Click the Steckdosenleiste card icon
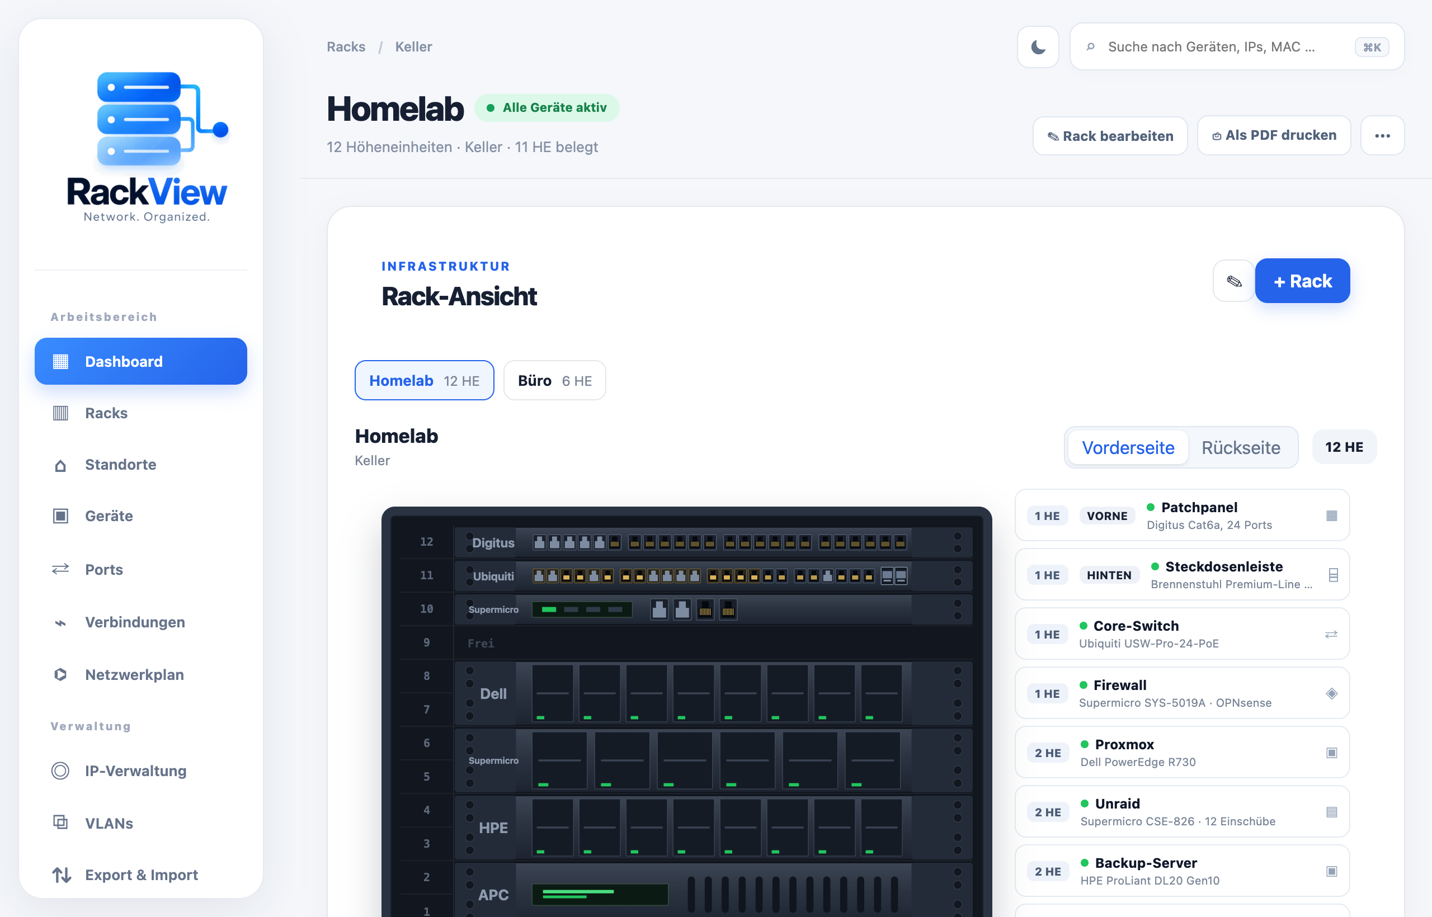Viewport: 1432px width, 917px height. tap(1333, 575)
